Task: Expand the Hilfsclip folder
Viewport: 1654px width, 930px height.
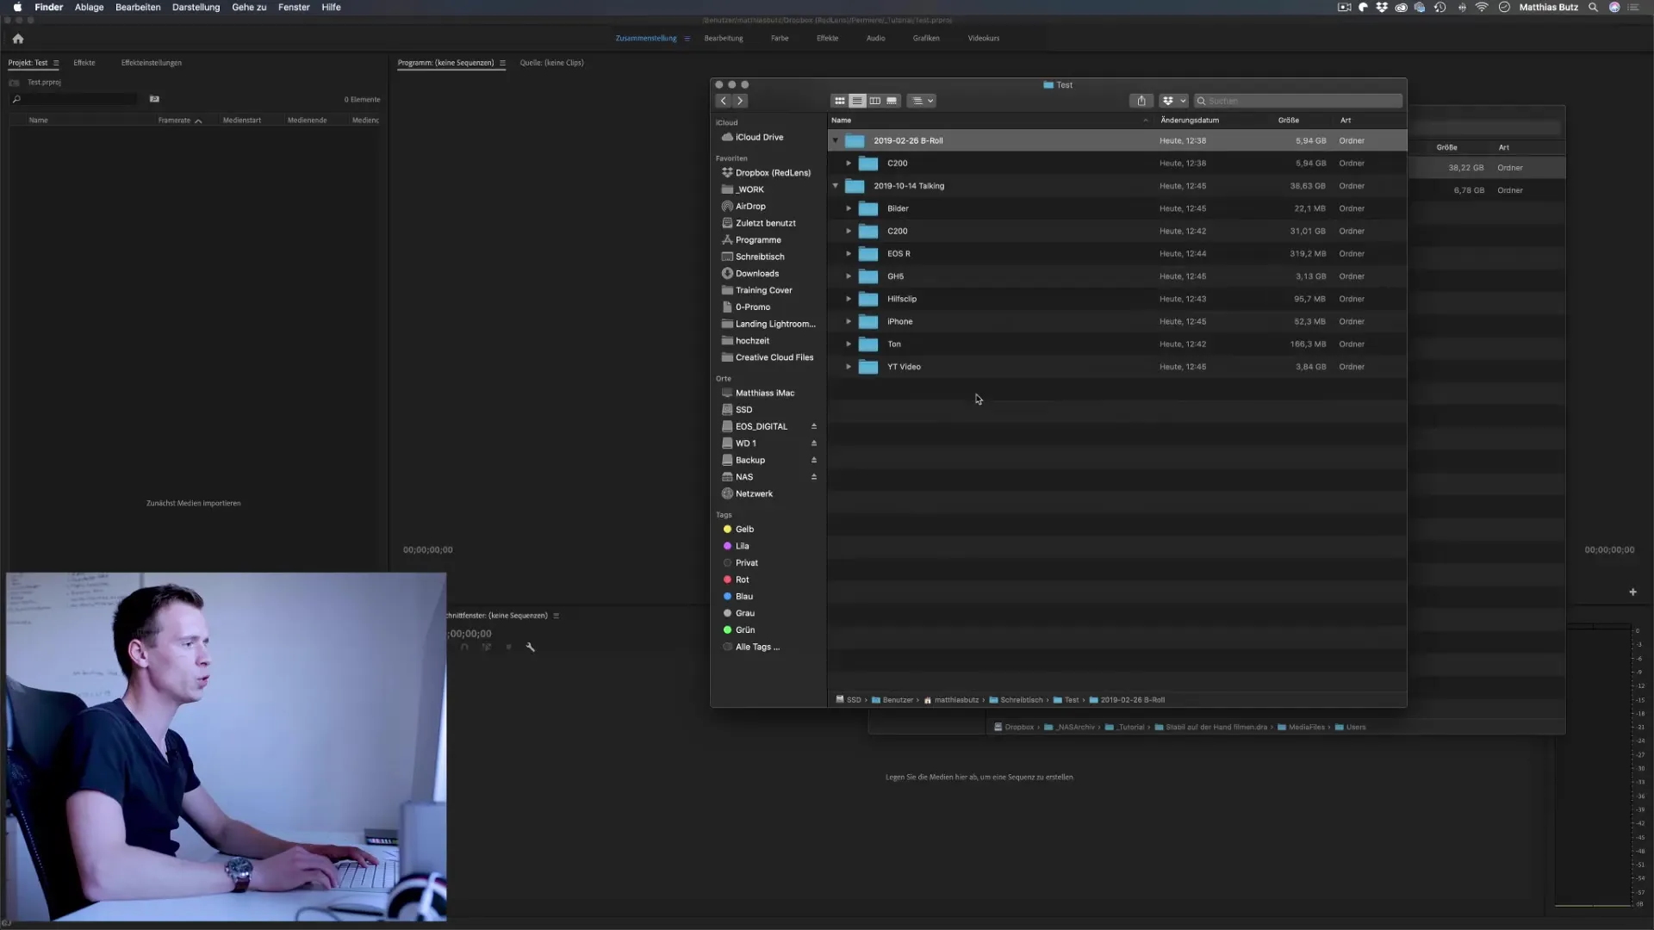Action: tap(849, 299)
